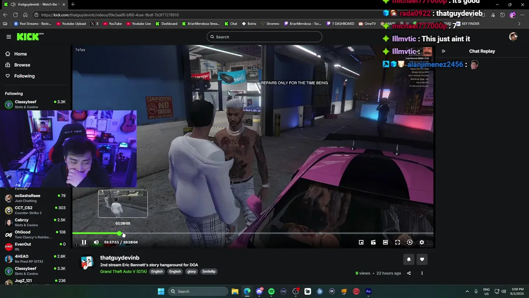
Task: Open picture-in-picture mini player
Action: (x=361, y=243)
